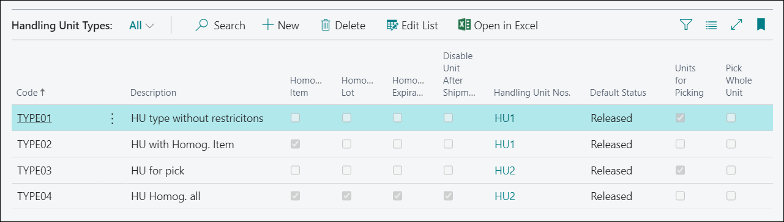The height and width of the screenshot is (222, 784).
Task: Click the Description column header
Action: (x=153, y=93)
